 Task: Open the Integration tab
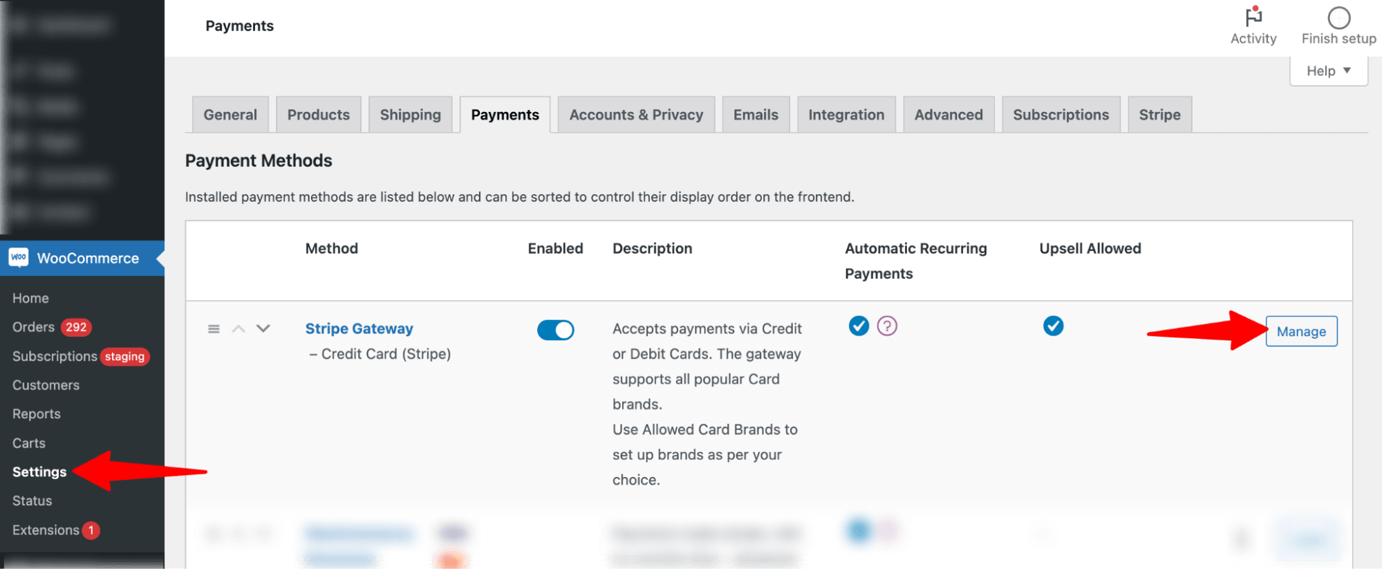point(846,115)
